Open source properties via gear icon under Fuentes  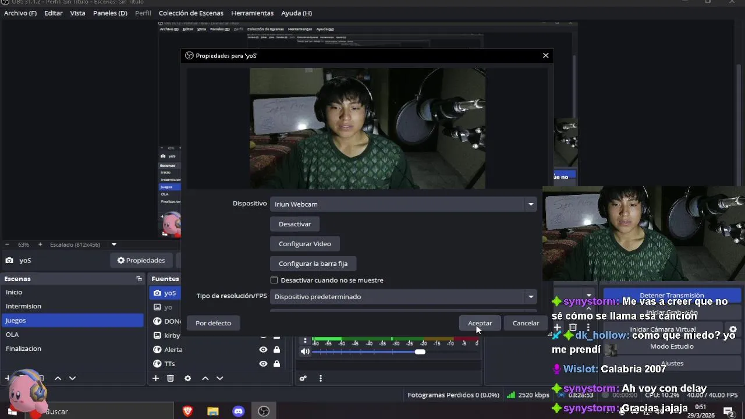(187, 378)
